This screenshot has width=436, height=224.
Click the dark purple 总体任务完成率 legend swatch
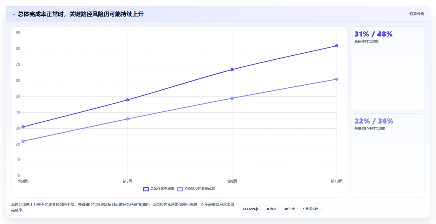click(x=146, y=189)
